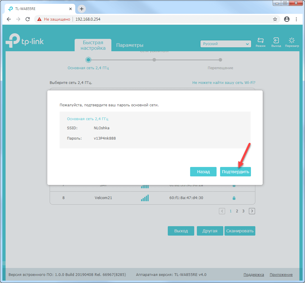Click the Основная сеть 2,4 ГГц step marker

[88, 60]
